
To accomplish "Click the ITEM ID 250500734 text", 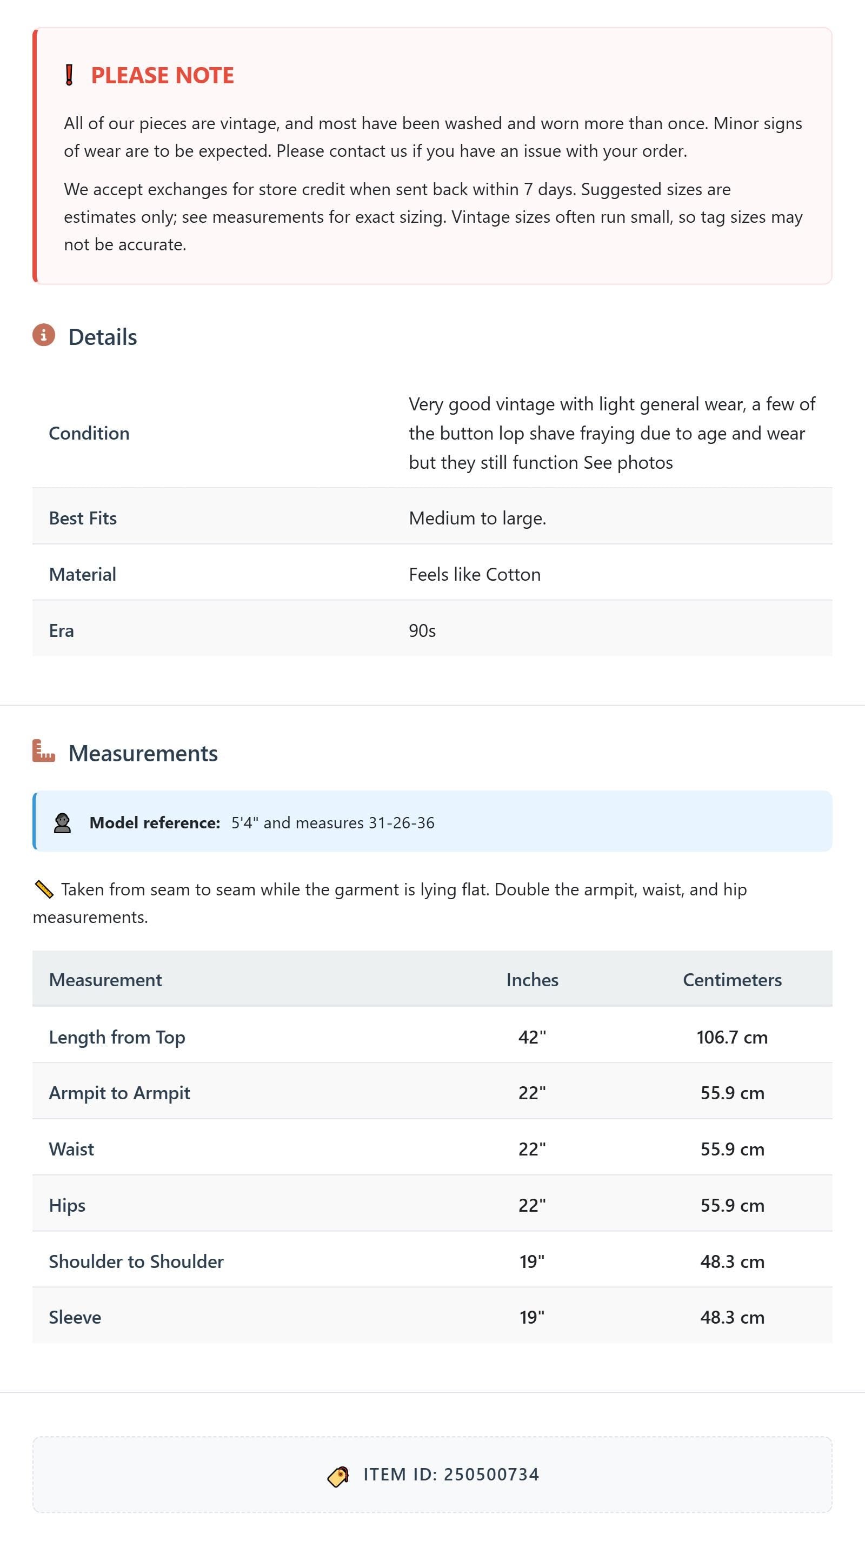I will [x=451, y=1474].
